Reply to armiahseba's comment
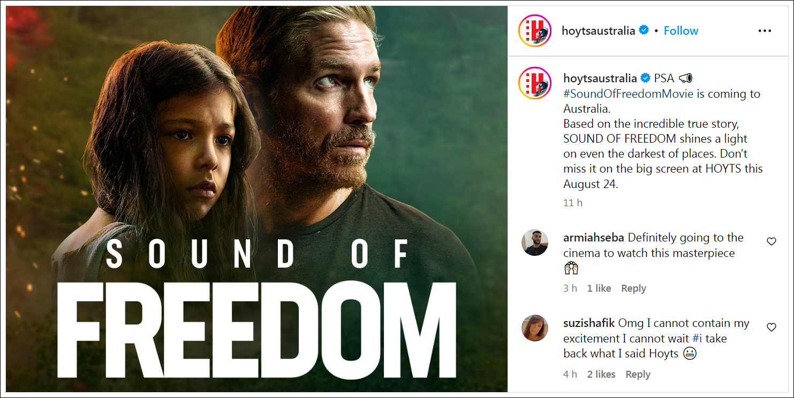Viewport: 794px width, 398px height. tap(633, 288)
